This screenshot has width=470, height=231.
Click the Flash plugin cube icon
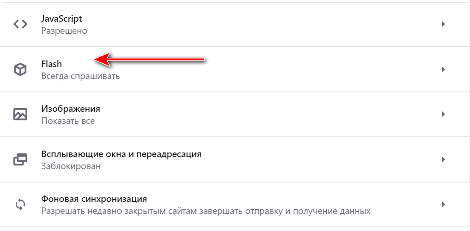point(20,70)
